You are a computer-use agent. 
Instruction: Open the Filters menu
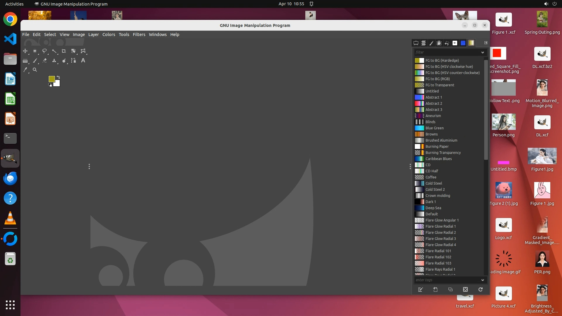[x=139, y=35]
